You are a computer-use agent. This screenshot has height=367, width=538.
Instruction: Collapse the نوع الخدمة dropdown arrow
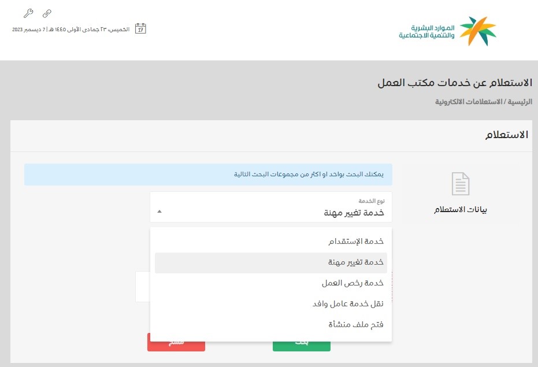(x=159, y=211)
